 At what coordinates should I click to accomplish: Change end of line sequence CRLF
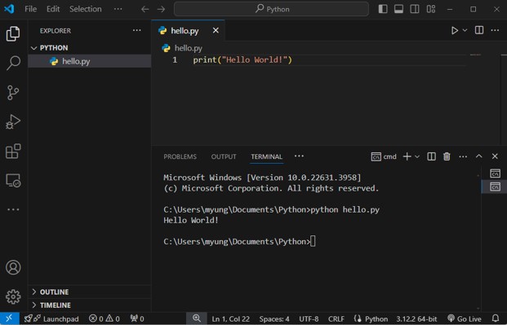[x=336, y=318]
